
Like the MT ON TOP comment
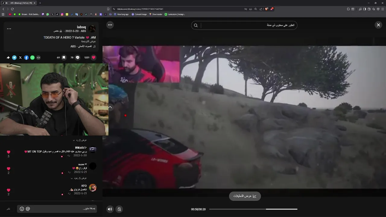[8, 152]
